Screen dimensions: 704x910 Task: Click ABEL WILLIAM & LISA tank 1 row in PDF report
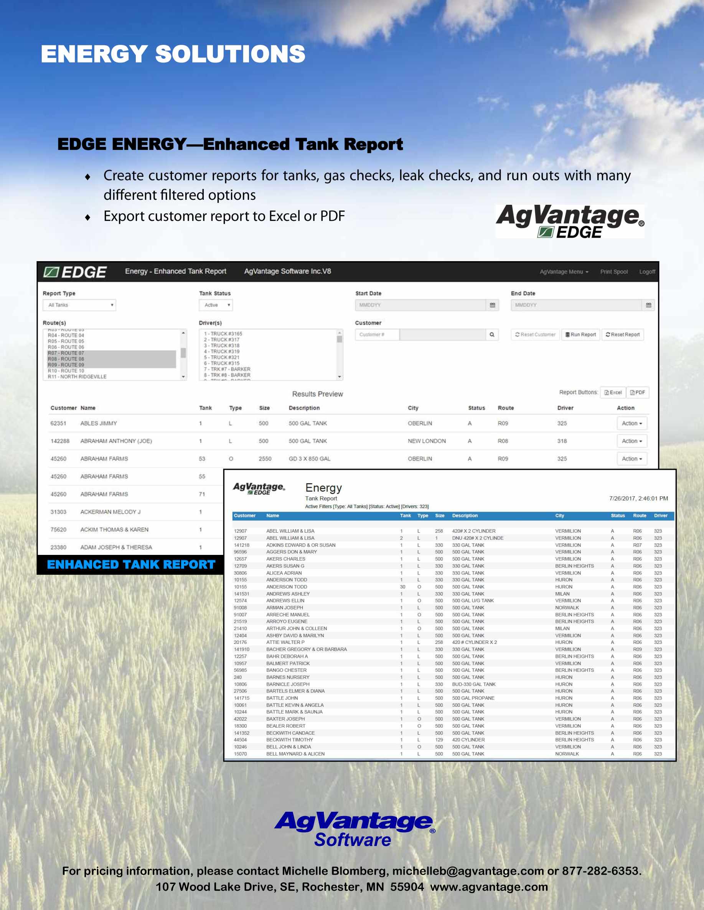[453, 531]
